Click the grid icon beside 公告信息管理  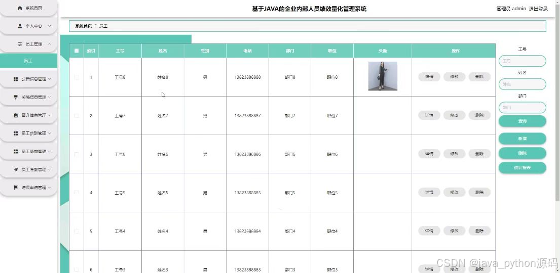pos(16,79)
